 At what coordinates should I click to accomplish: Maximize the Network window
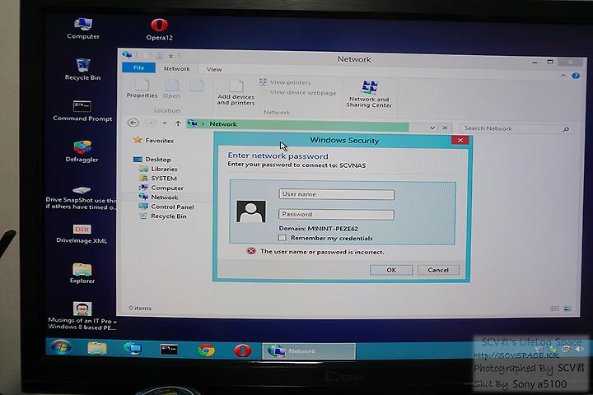tap(550, 62)
